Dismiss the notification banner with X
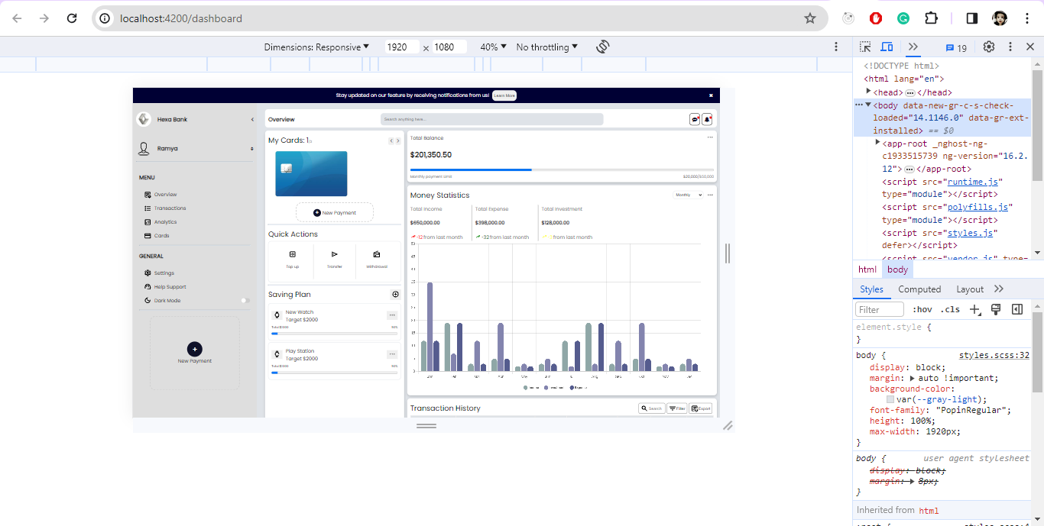This screenshot has width=1044, height=526. [x=711, y=95]
